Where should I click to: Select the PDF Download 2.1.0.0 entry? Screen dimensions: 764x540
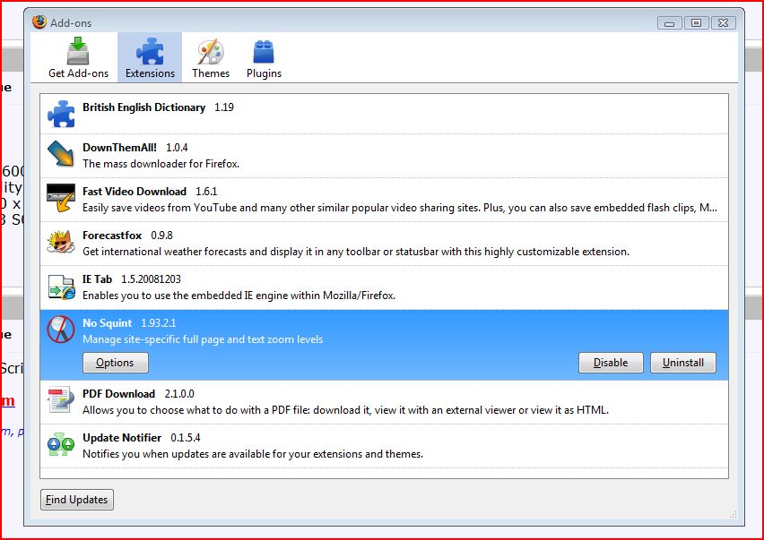tap(384, 402)
